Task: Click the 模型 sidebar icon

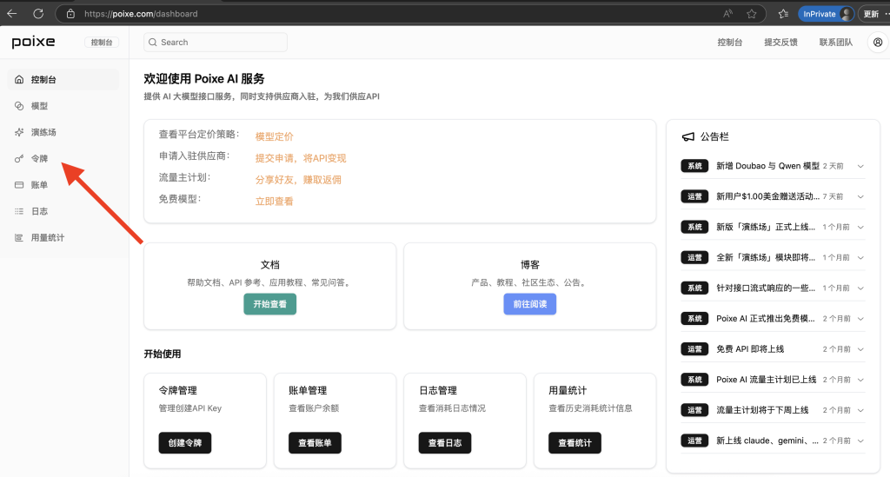Action: 19,106
